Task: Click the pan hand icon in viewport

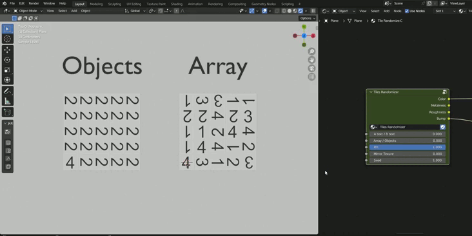Action: pos(311,60)
